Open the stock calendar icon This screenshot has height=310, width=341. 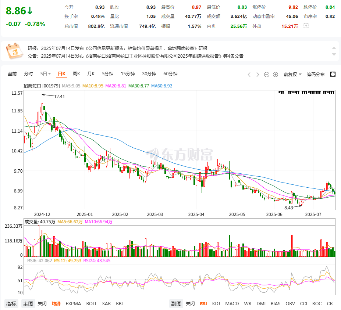click(14, 51)
